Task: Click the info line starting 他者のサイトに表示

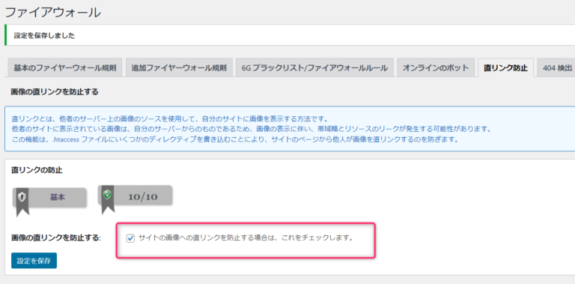Action: click(x=251, y=130)
